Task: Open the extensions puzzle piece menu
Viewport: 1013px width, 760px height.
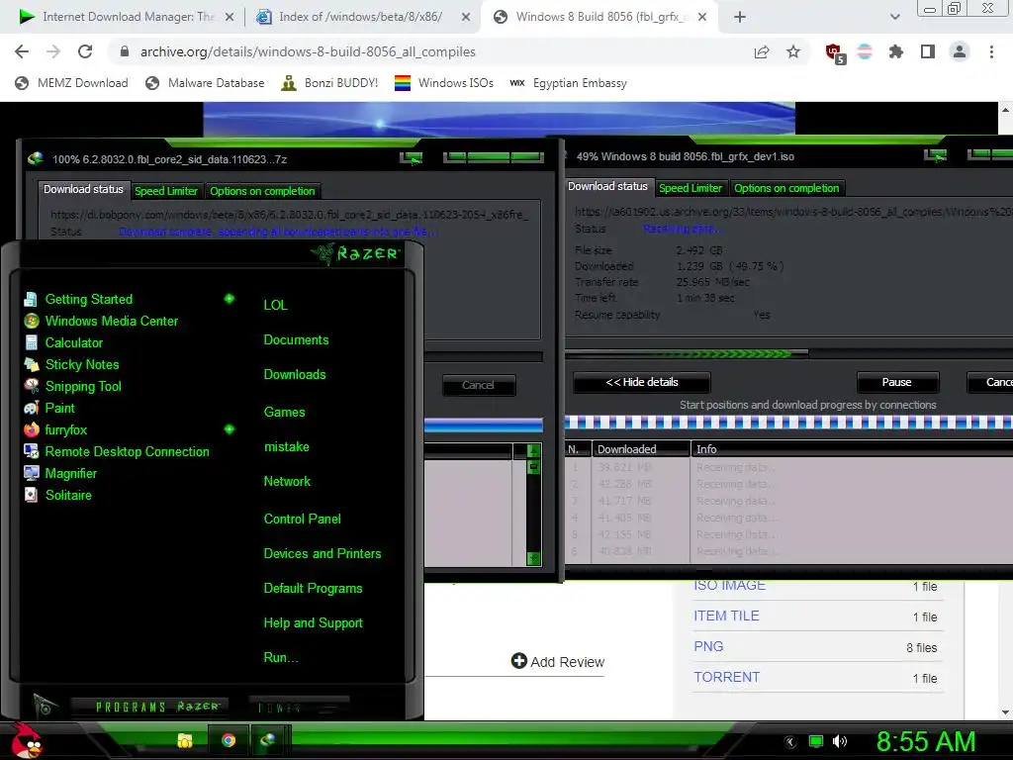Action: (896, 51)
